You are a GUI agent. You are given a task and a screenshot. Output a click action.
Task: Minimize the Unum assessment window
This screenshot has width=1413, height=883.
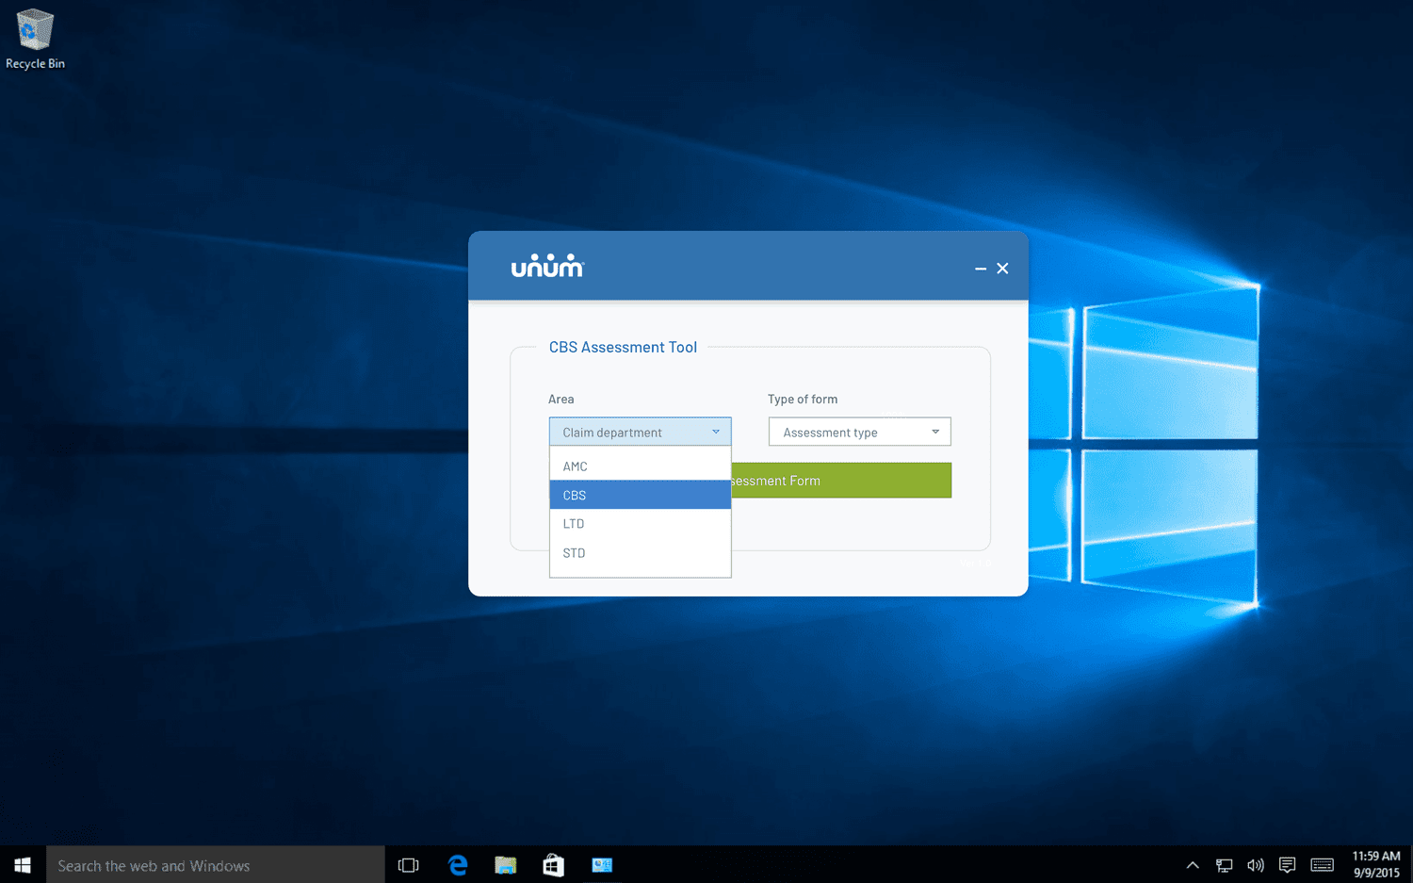(981, 269)
